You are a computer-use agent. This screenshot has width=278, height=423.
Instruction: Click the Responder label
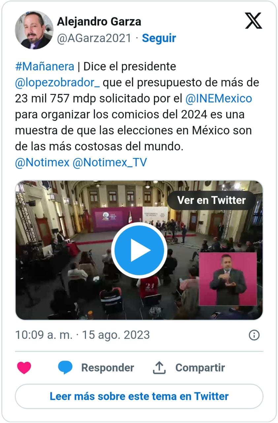tap(108, 368)
